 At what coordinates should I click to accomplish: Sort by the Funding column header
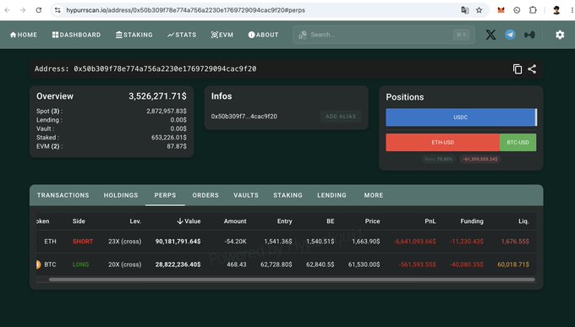(x=472, y=221)
